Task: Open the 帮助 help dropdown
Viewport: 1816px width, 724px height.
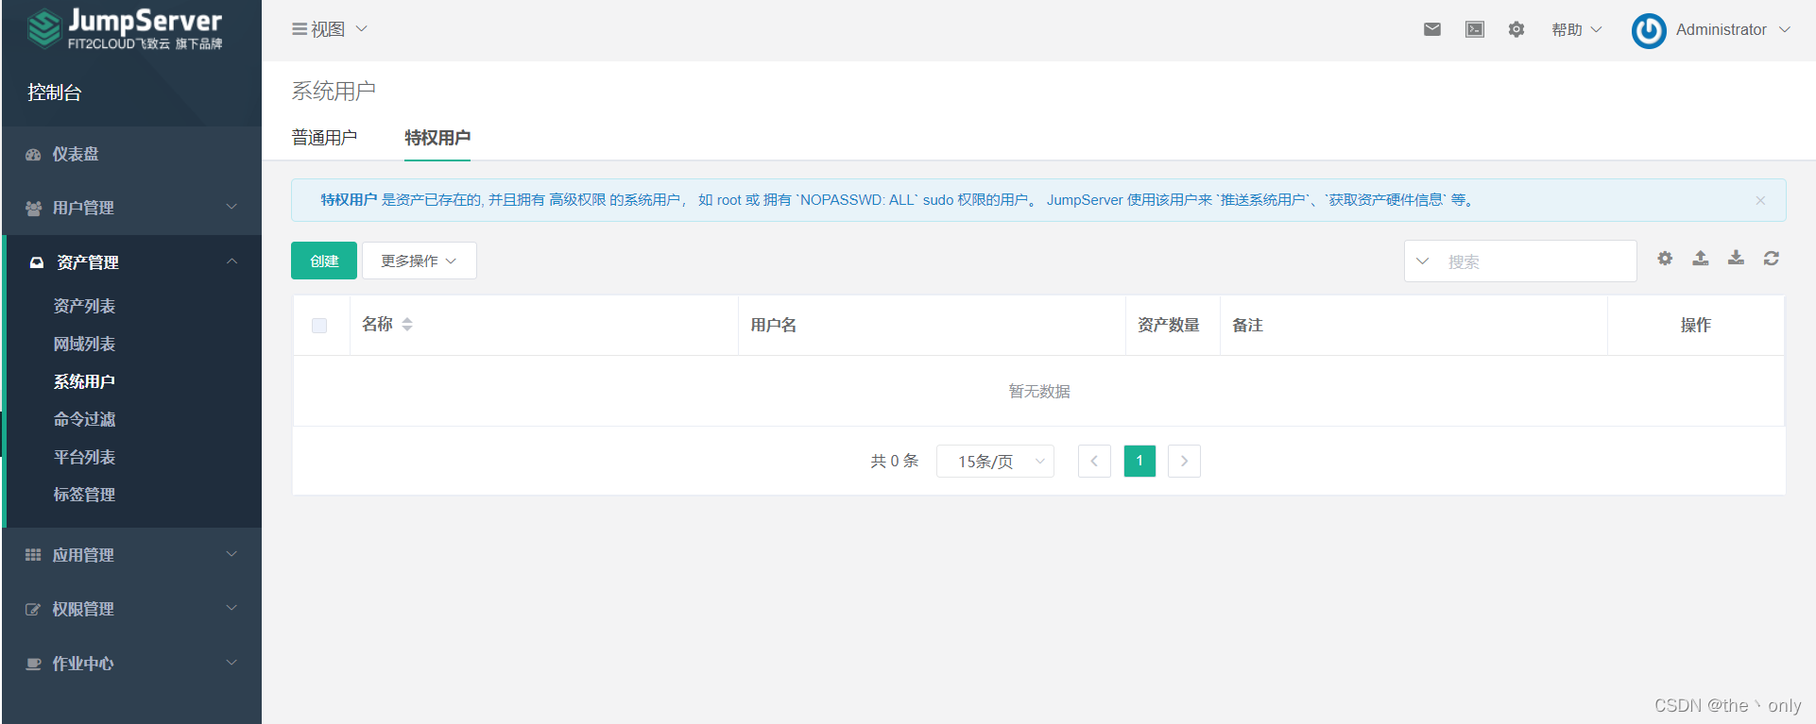Action: [1577, 29]
